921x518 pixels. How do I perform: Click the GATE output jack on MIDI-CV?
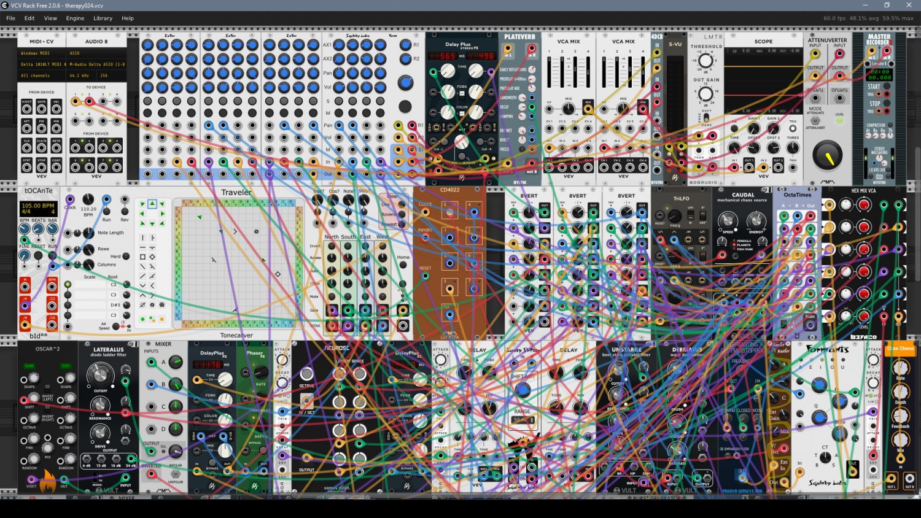[x=42, y=109]
